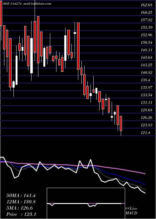This screenshot has height=219, width=156.
Task: Click the 157.82 price axis label
Action: (146, 20)
